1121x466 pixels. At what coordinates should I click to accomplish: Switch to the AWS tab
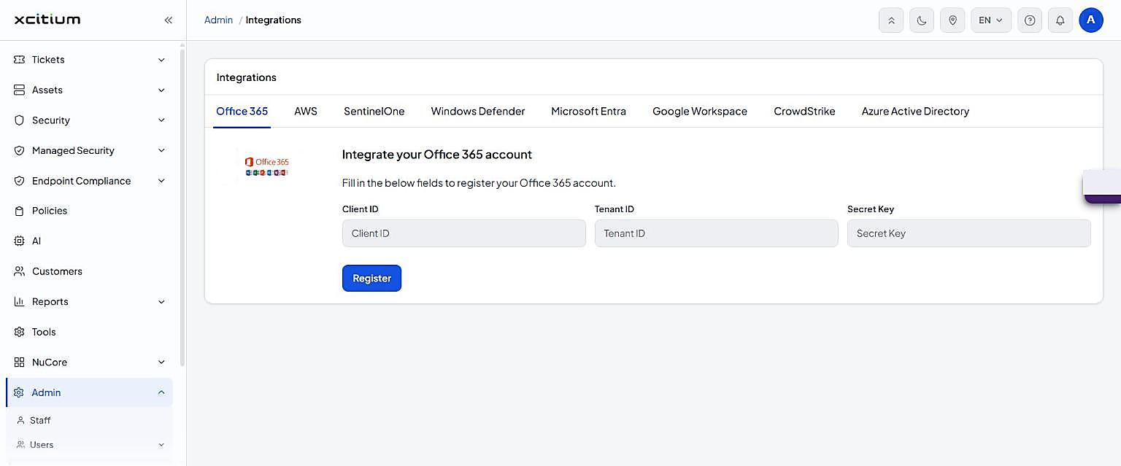click(306, 112)
